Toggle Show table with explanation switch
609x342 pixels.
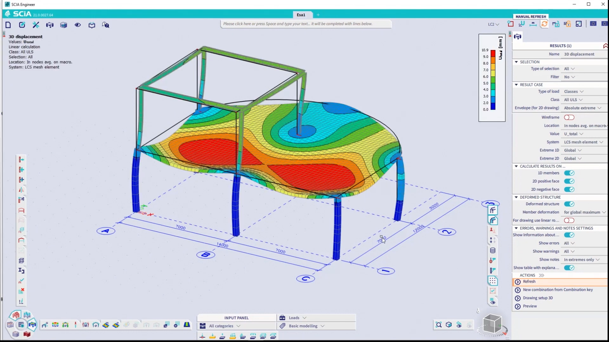click(569, 268)
